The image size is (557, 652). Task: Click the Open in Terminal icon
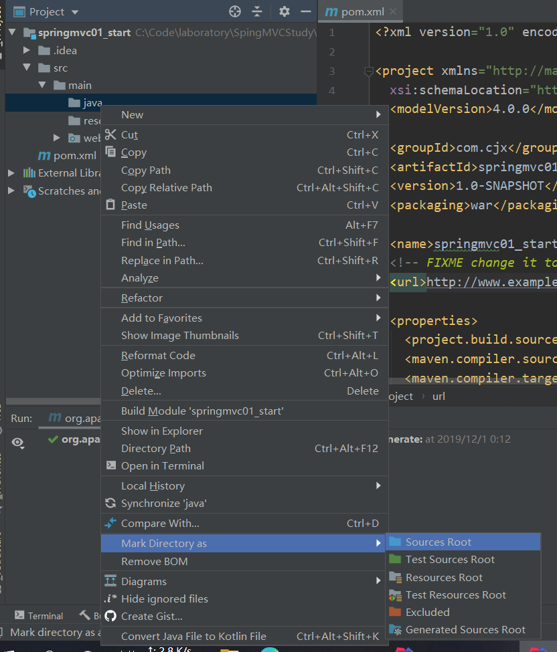coord(110,465)
